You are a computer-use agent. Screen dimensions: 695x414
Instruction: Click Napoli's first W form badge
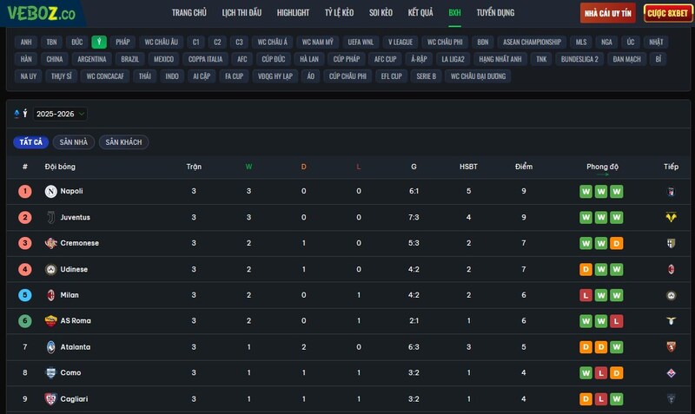pos(586,192)
